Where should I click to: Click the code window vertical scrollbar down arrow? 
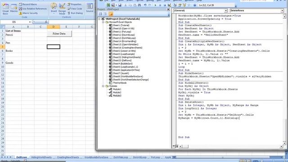pos(284,143)
